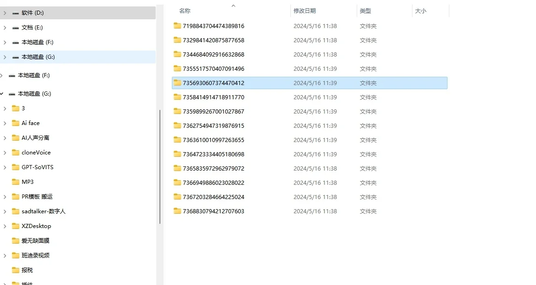This screenshot has width=536, height=285.
Task: Collapse the 本地磁盘 (G:) tree node
Action: pyautogui.click(x=3, y=93)
